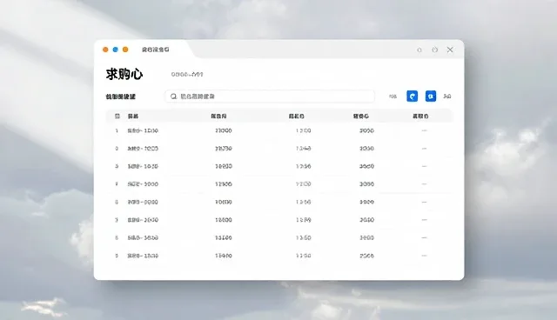Close the window with the X icon
This screenshot has width=557, height=320.
(450, 50)
